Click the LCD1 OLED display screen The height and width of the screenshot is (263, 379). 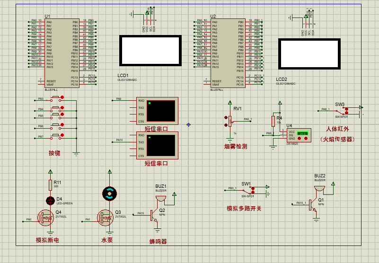[x=150, y=51]
